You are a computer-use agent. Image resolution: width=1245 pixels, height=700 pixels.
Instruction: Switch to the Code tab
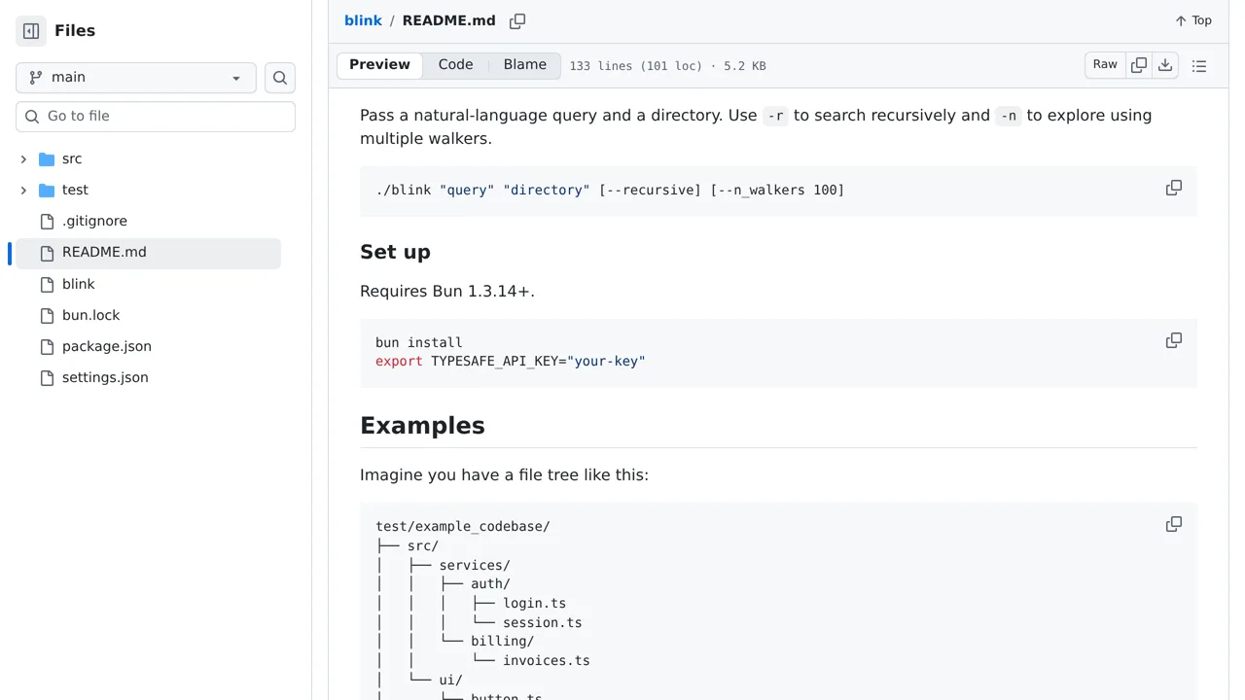[x=455, y=65]
